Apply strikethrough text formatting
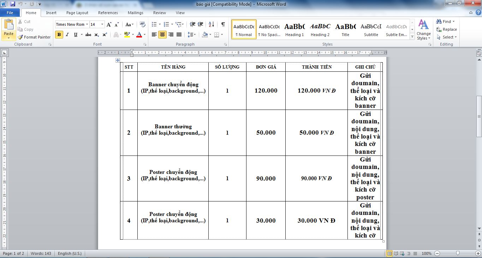482x258 pixels. [88, 35]
